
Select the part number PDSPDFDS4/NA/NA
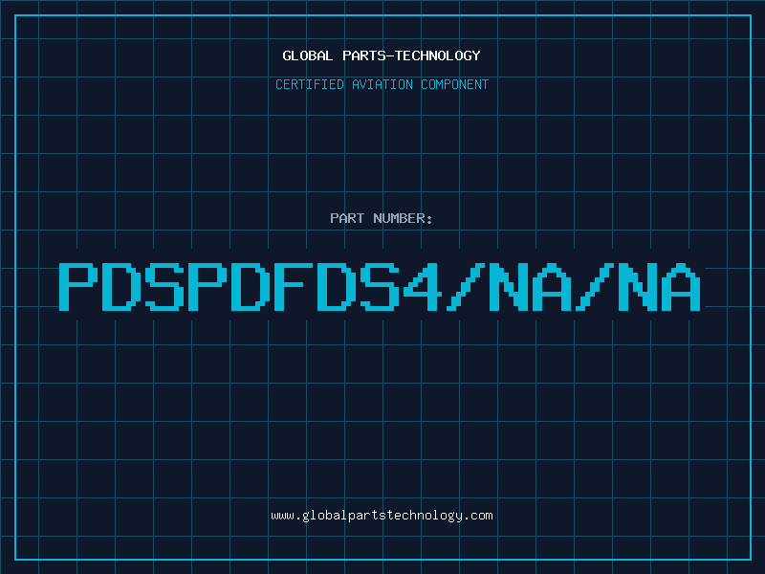pyautogui.click(x=380, y=287)
